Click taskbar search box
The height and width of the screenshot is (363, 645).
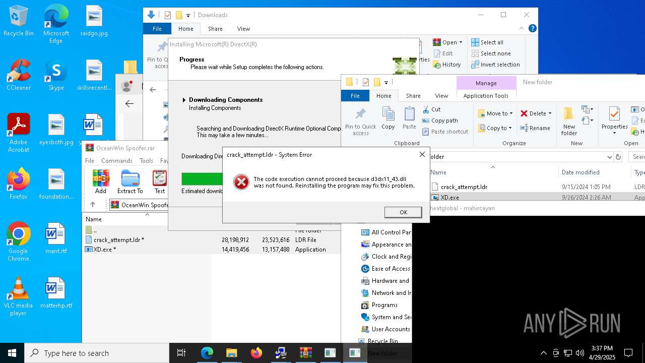(x=97, y=353)
